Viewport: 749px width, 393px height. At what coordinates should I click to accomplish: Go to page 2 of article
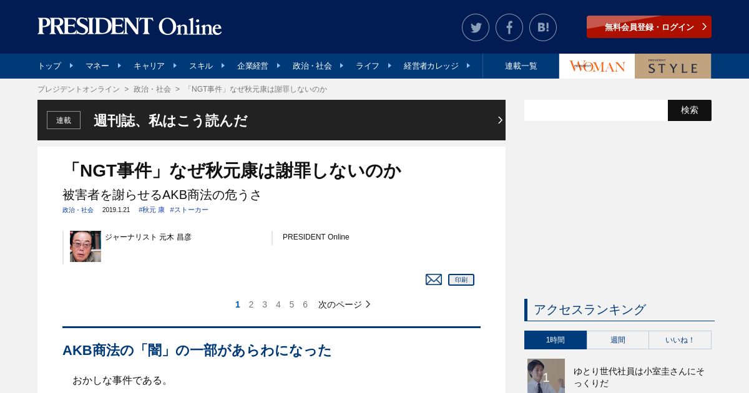point(251,304)
